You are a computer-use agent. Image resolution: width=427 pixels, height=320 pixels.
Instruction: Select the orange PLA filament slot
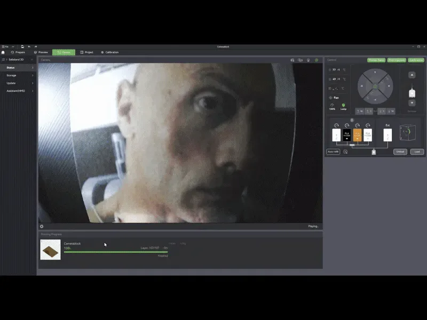[357, 135]
